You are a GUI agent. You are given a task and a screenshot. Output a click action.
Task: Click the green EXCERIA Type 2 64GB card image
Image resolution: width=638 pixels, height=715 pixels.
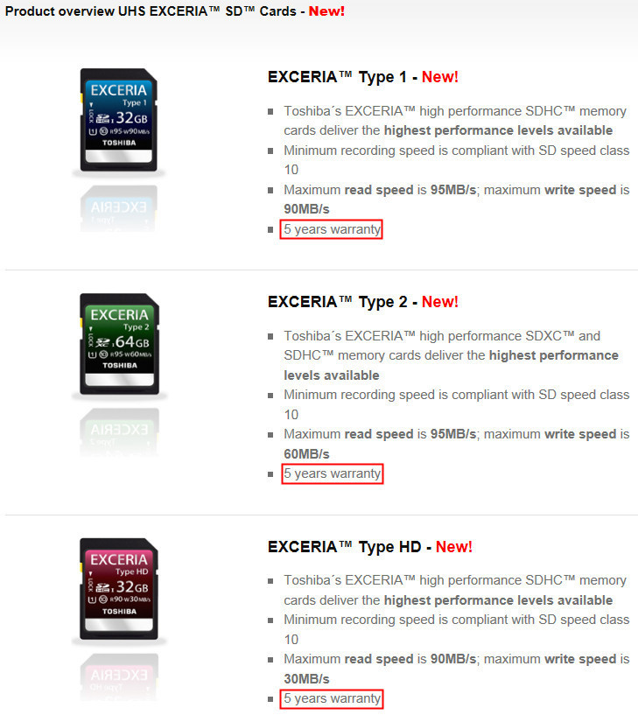pyautogui.click(x=119, y=344)
